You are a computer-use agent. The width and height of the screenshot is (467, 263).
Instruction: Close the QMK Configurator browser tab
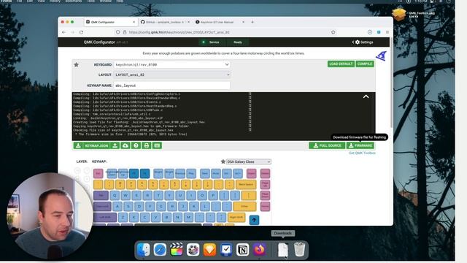point(134,22)
